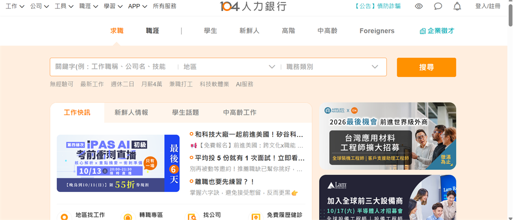This screenshot has width=513, height=220.
Task: Open 轉職專區 icon shortcut
Action: click(128, 216)
